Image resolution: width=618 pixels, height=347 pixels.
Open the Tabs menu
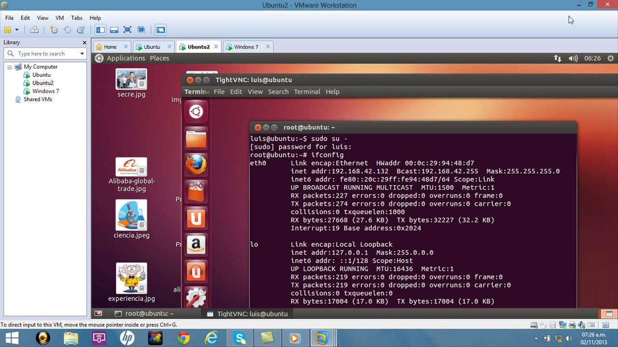coord(77,18)
